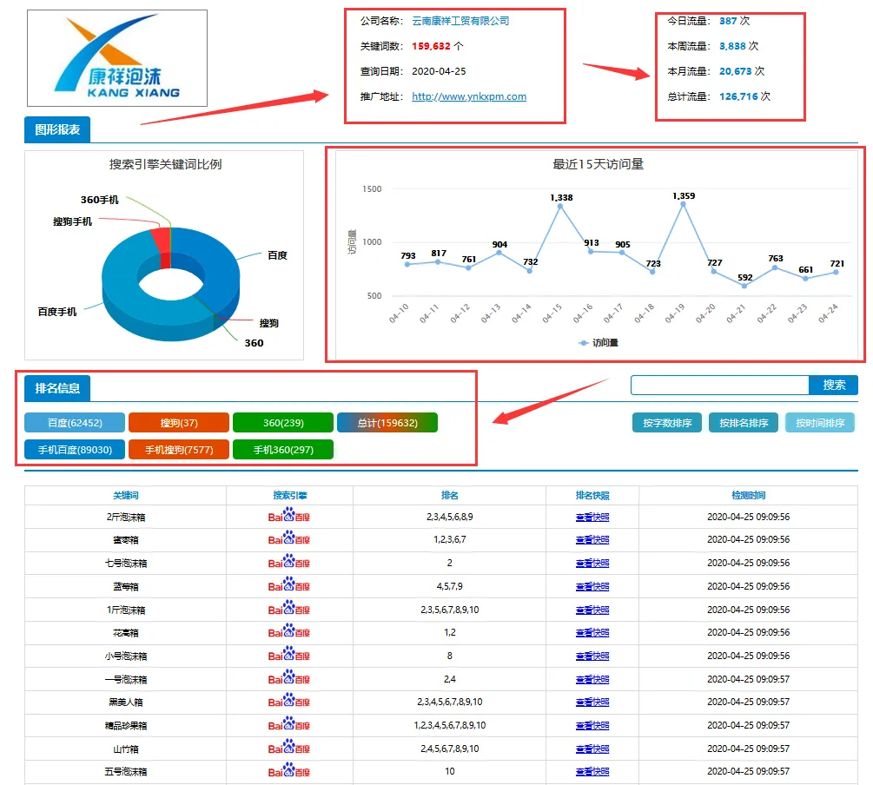Click the Baidu icon in the 花高箱 row
Image resolution: width=873 pixels, height=785 pixels.
[289, 633]
